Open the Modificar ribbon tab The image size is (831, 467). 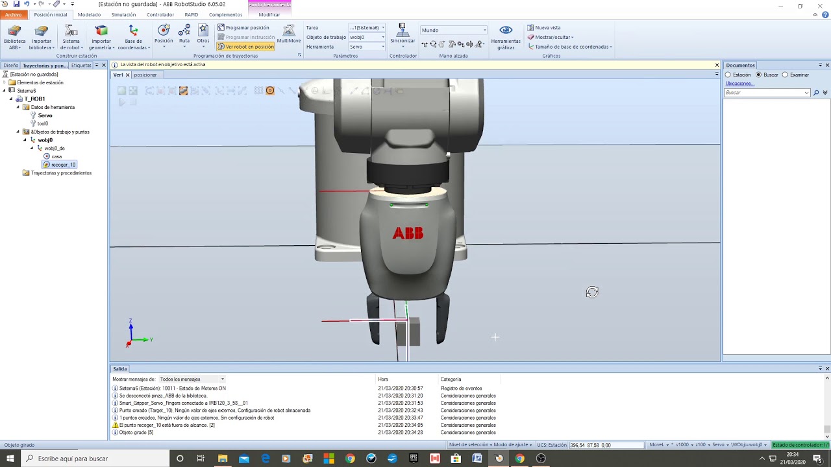tap(269, 14)
